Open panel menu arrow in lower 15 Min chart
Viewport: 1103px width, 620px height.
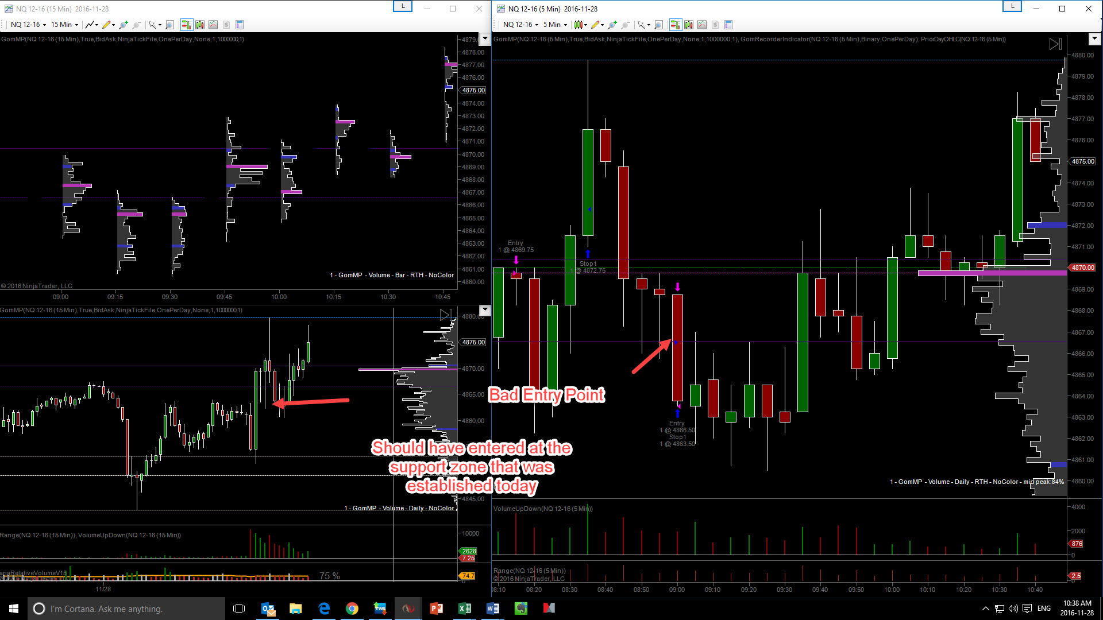(x=485, y=310)
